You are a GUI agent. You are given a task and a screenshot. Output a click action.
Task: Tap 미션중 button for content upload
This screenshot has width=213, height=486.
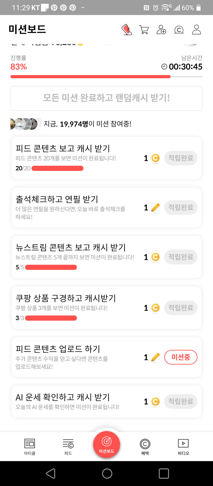[181, 357]
